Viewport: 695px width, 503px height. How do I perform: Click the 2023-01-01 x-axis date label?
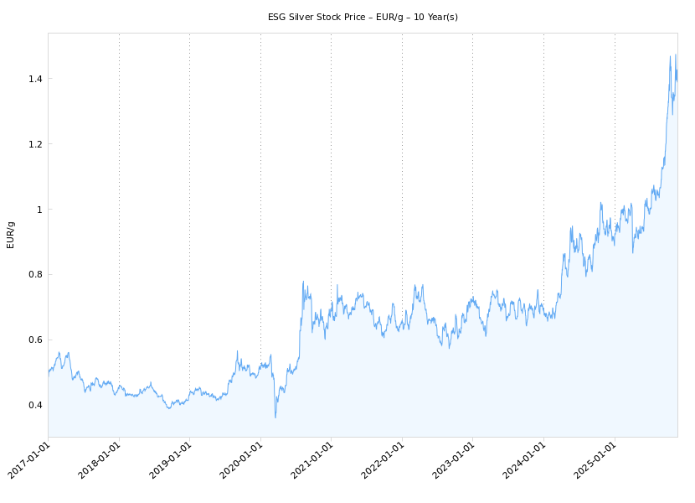(455, 462)
